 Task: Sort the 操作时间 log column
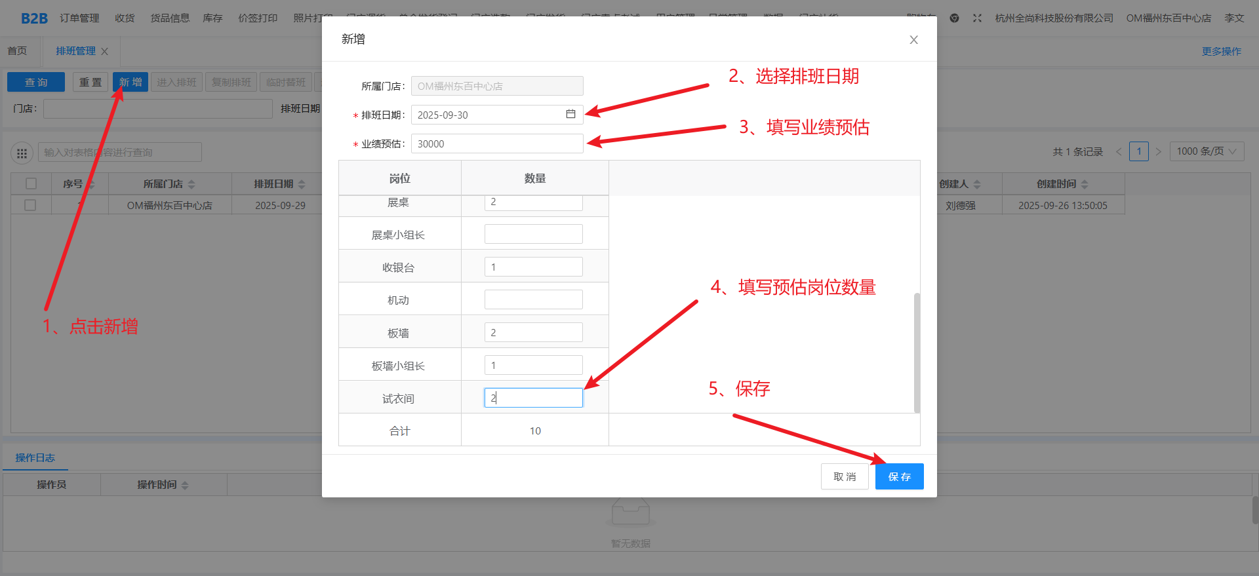pos(185,485)
